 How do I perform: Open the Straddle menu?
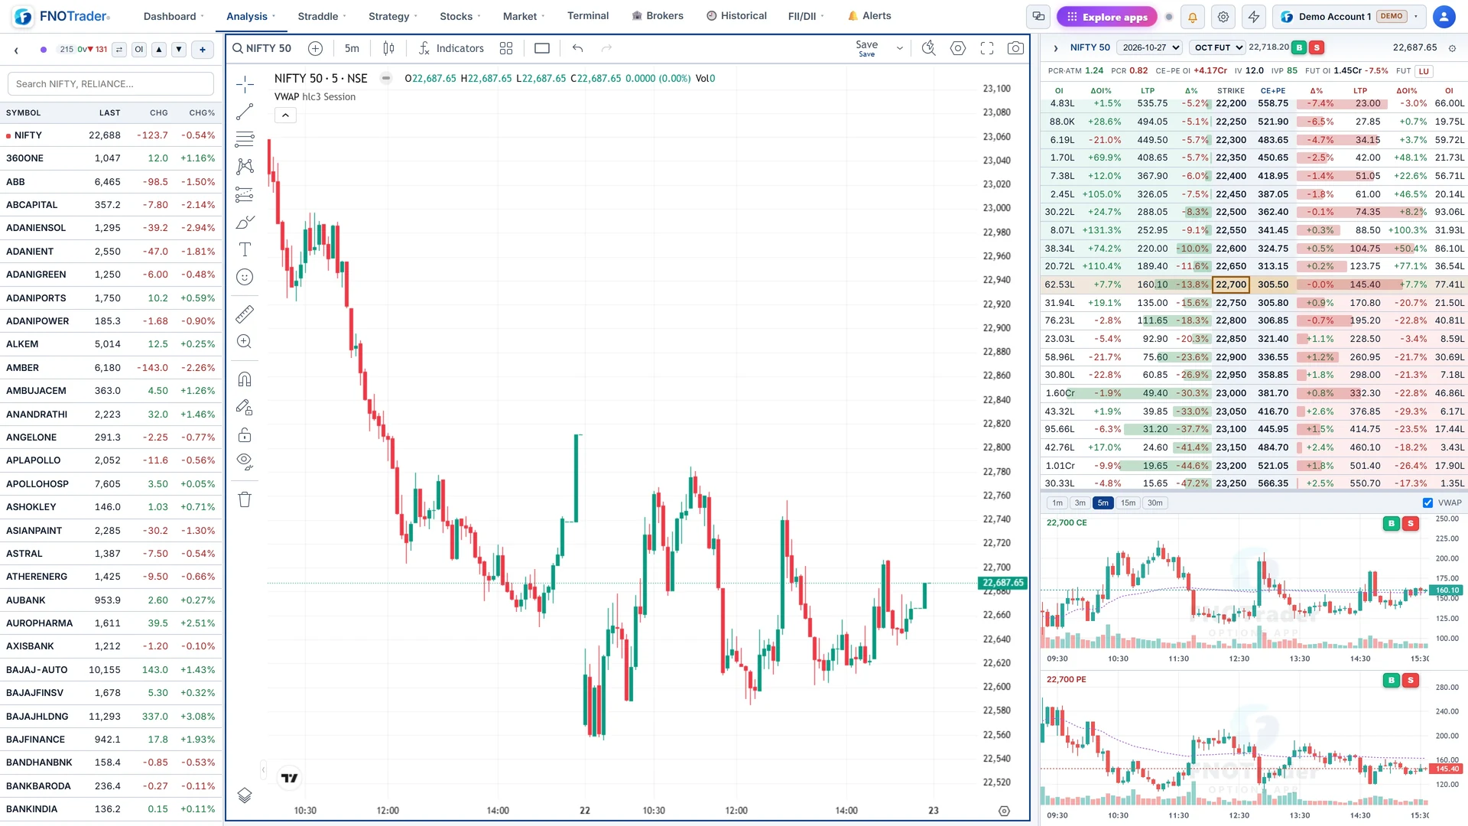pos(322,16)
